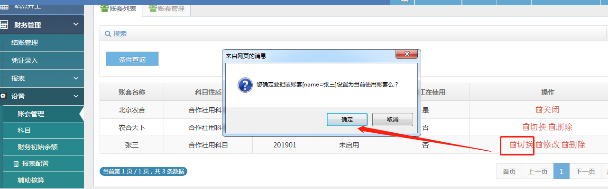
Task: Click 切换 icon in 农合天下 row
Action: (x=526, y=127)
